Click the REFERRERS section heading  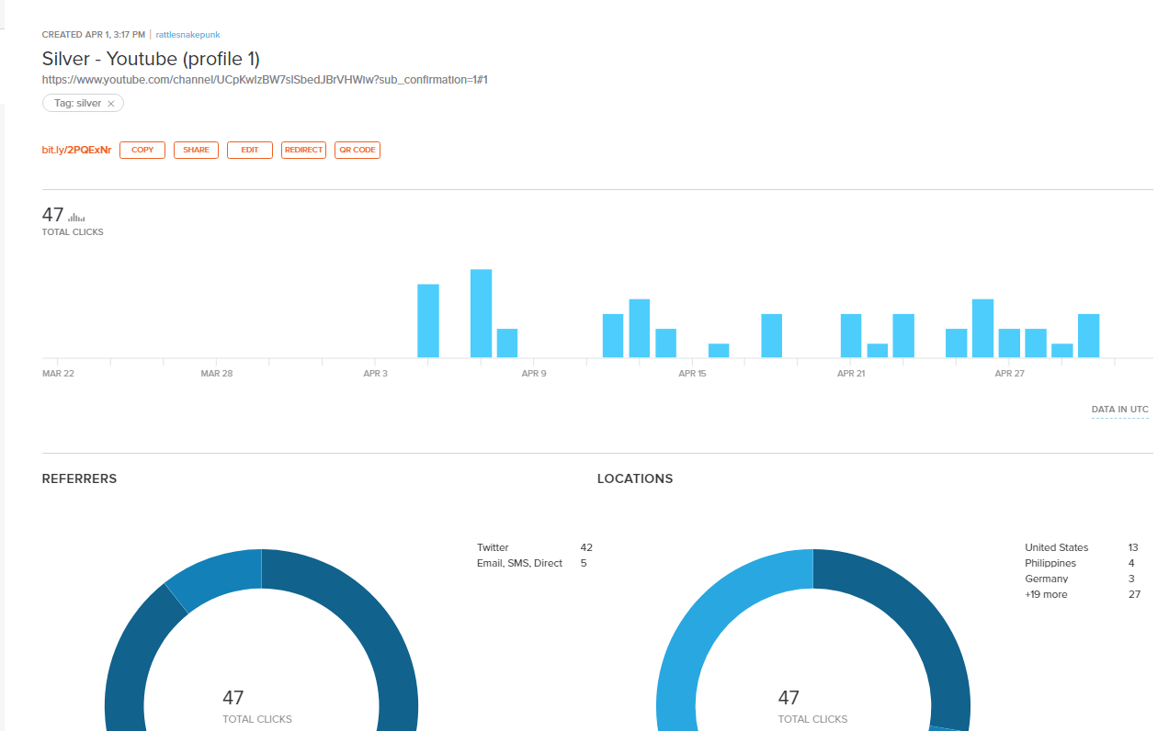click(x=79, y=478)
